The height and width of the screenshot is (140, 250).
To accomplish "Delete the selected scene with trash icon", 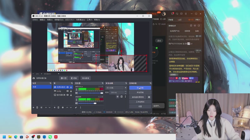I will pos(37,107).
